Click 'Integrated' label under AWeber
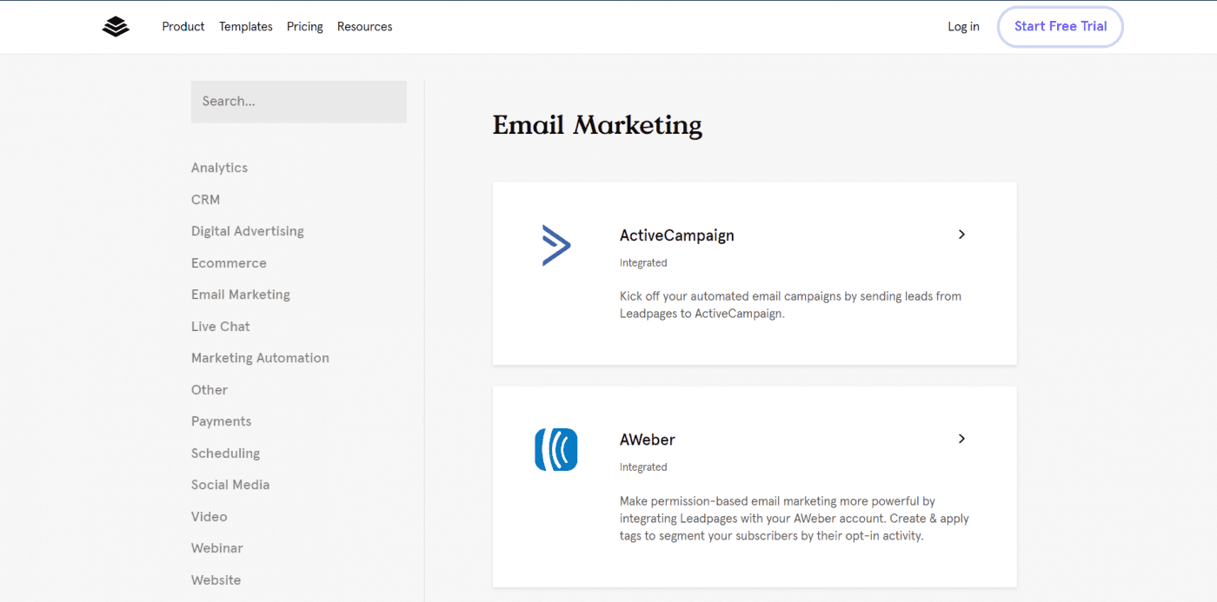Screen dimensions: 1217x602 point(643,467)
